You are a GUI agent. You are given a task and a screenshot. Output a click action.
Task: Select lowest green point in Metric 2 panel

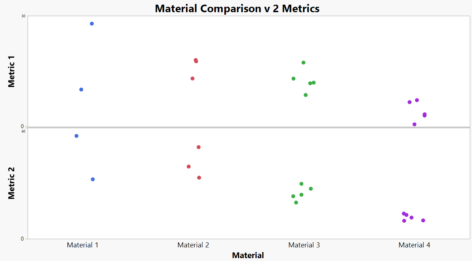coord(296,203)
